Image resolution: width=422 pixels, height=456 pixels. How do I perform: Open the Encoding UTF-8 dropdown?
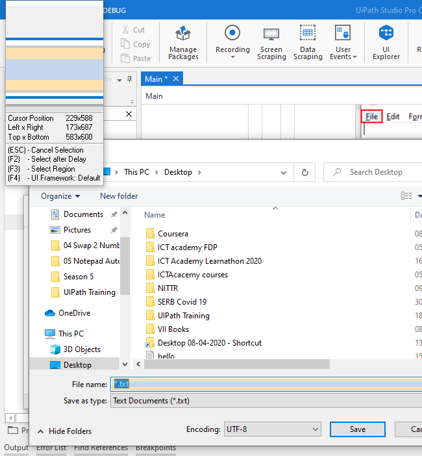coord(272,429)
